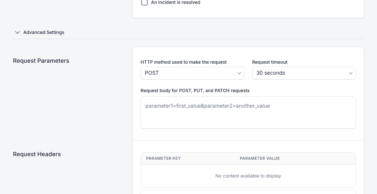Screen dimensions: 377x194
Task: Click 'Request body for POST, PUT, and PATCH requests' label
Action: (195, 91)
